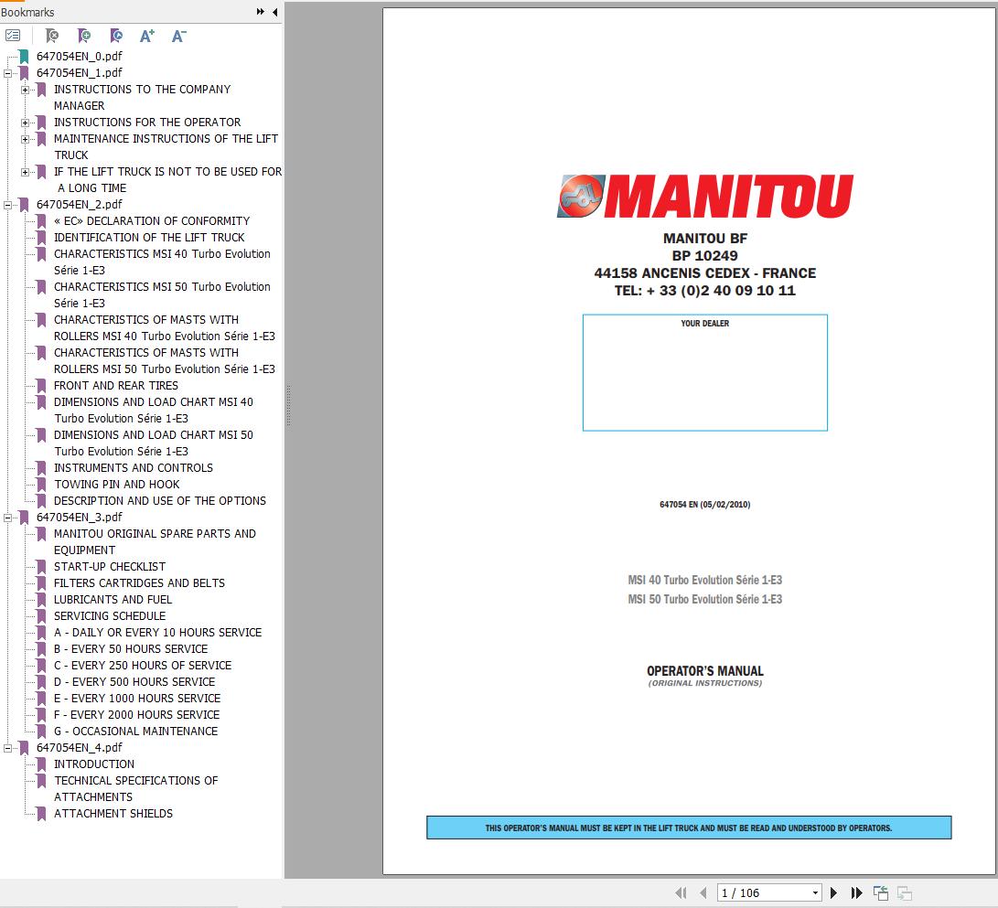The image size is (998, 908).
Task: Click the next page arrow icon
Action: (x=834, y=892)
